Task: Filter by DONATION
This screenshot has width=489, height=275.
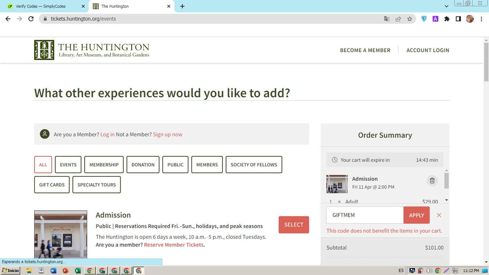Action: 143,165
